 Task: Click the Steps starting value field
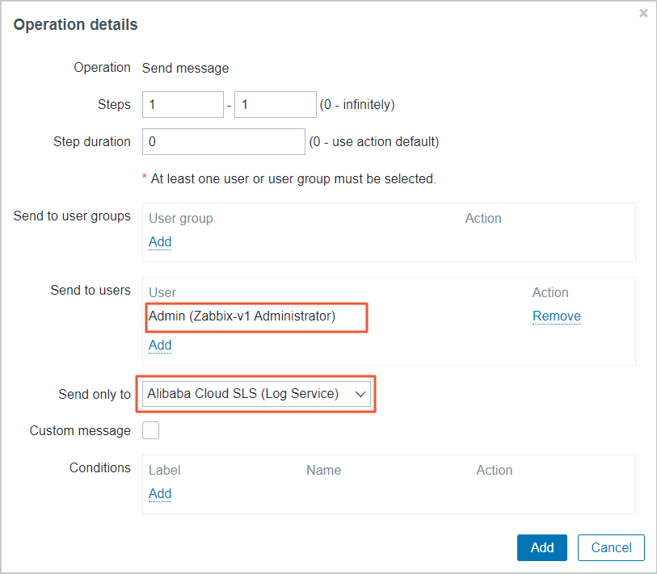(x=183, y=105)
